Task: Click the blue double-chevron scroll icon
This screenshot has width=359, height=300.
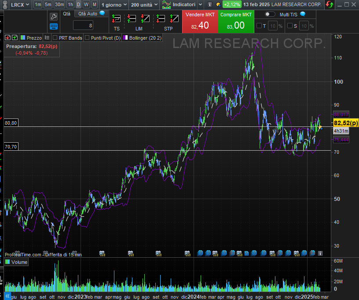Action: point(7,296)
